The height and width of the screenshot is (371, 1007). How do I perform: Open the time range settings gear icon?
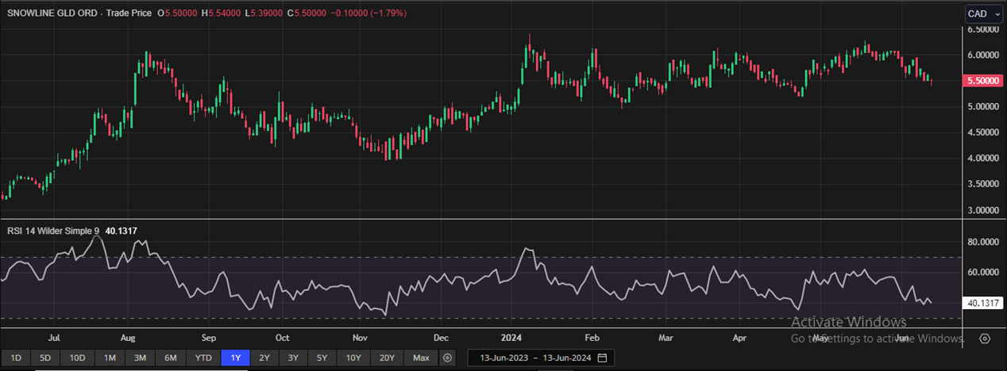pos(448,358)
